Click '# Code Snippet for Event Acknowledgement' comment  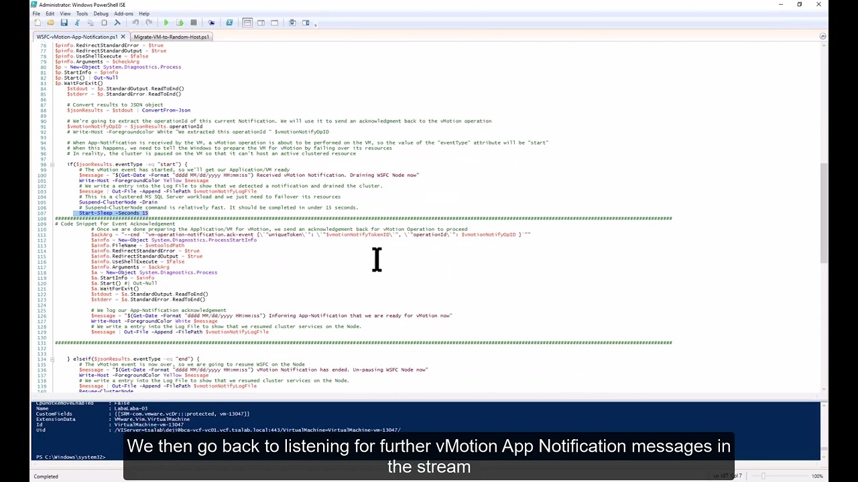coord(115,224)
